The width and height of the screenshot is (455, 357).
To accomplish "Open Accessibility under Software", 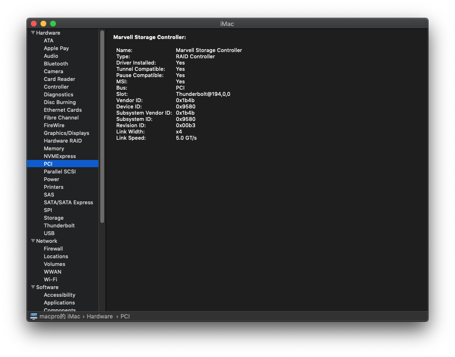I will point(59,295).
